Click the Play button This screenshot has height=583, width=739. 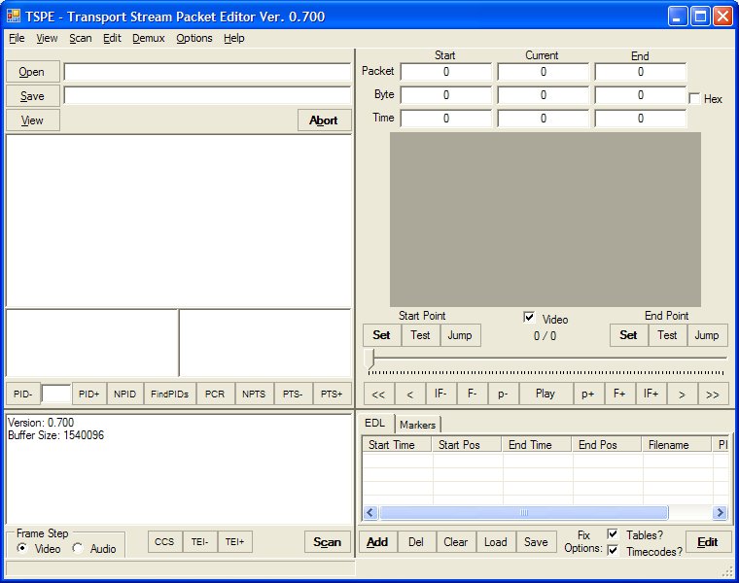[545, 394]
